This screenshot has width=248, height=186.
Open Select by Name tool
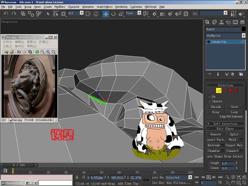click(56, 14)
